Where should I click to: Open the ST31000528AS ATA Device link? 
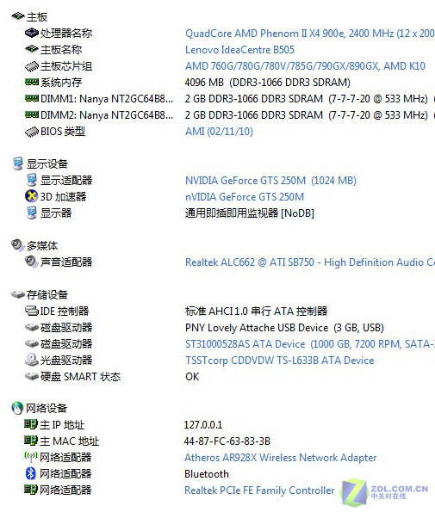pyautogui.click(x=309, y=343)
